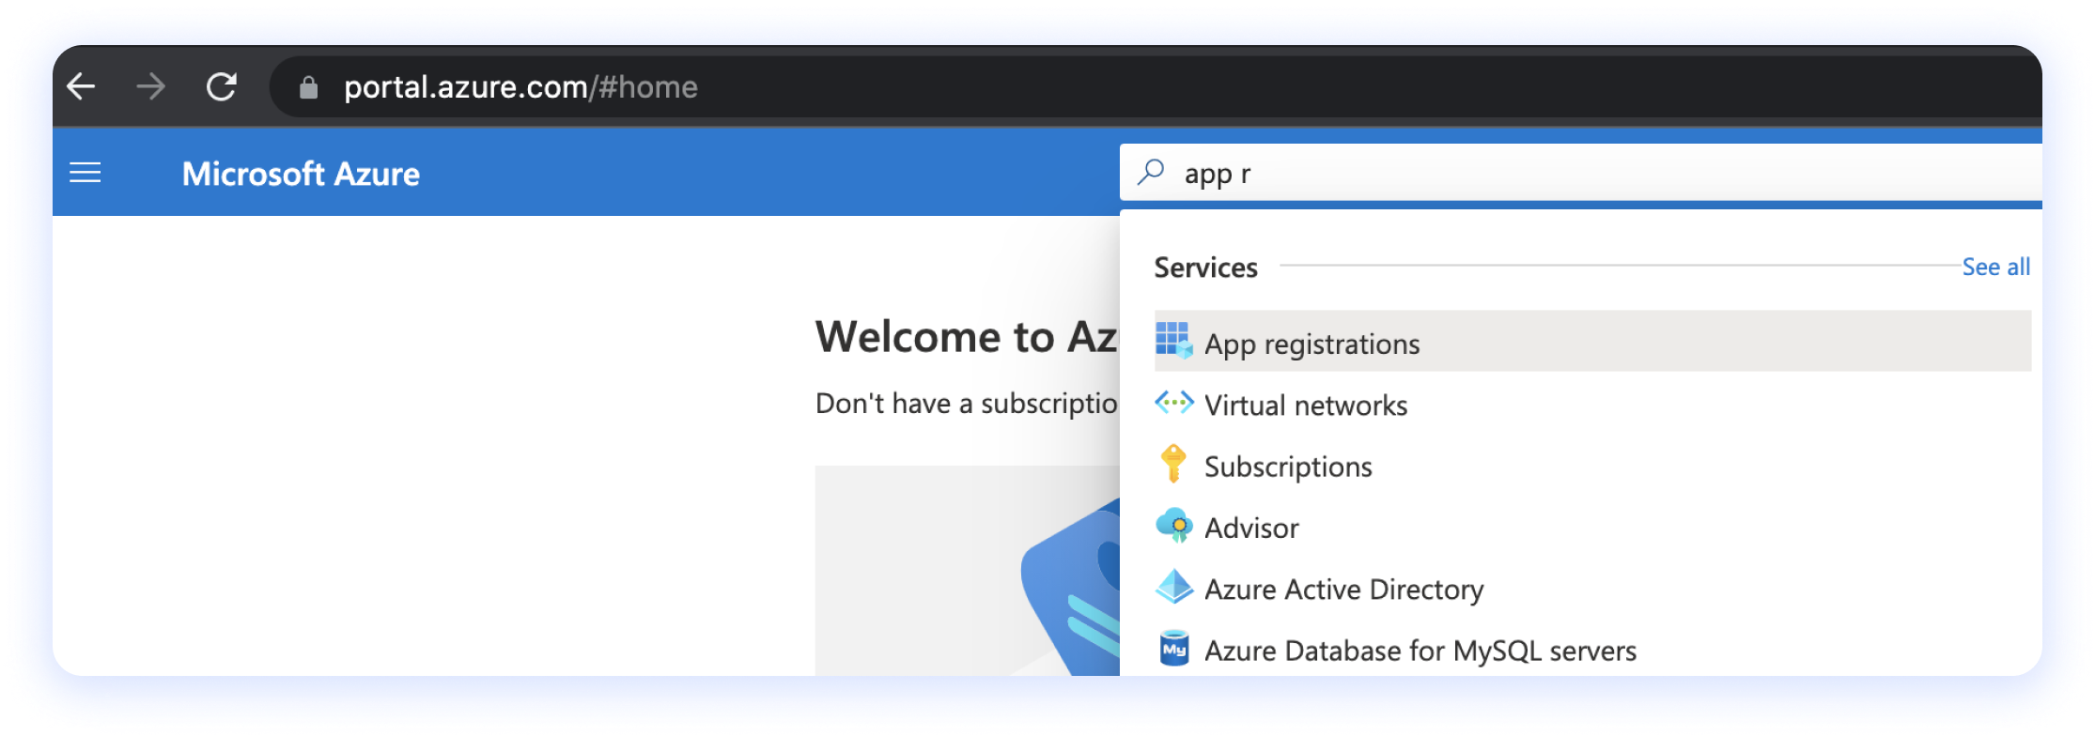Open the Azure Active Directory text entry
Screen dimensions: 2095x736
(1343, 590)
